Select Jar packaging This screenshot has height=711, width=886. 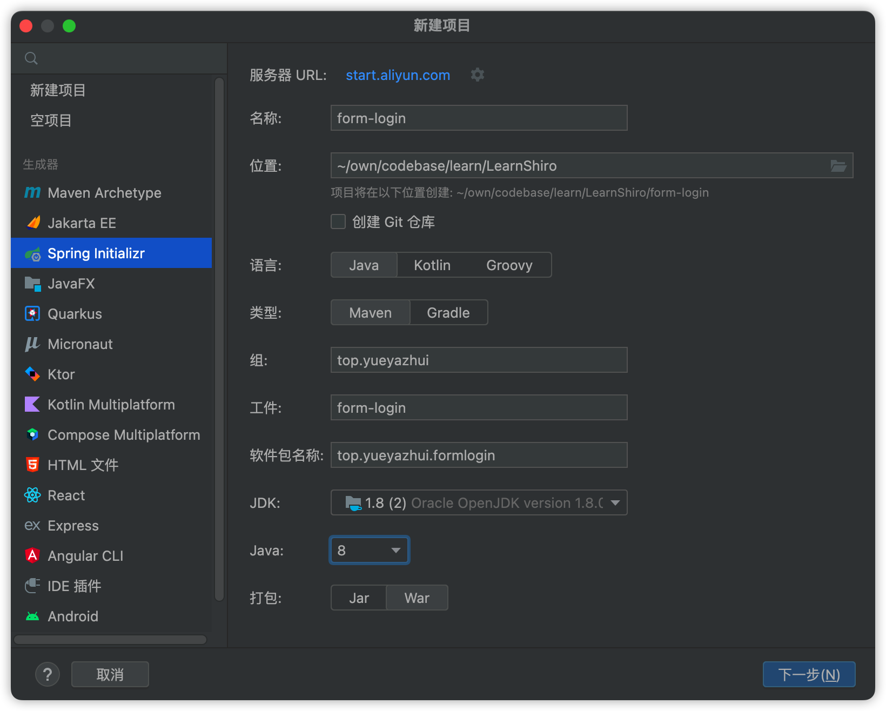click(359, 598)
